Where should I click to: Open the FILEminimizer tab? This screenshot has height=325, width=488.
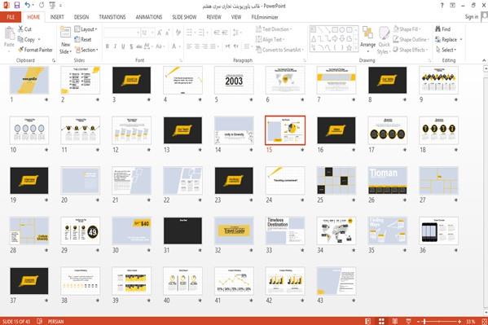(265, 17)
